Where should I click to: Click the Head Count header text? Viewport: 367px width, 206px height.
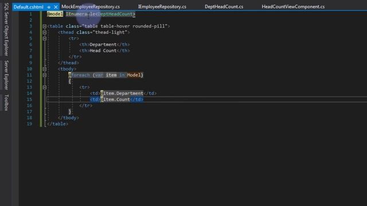pyautogui.click(x=103, y=51)
